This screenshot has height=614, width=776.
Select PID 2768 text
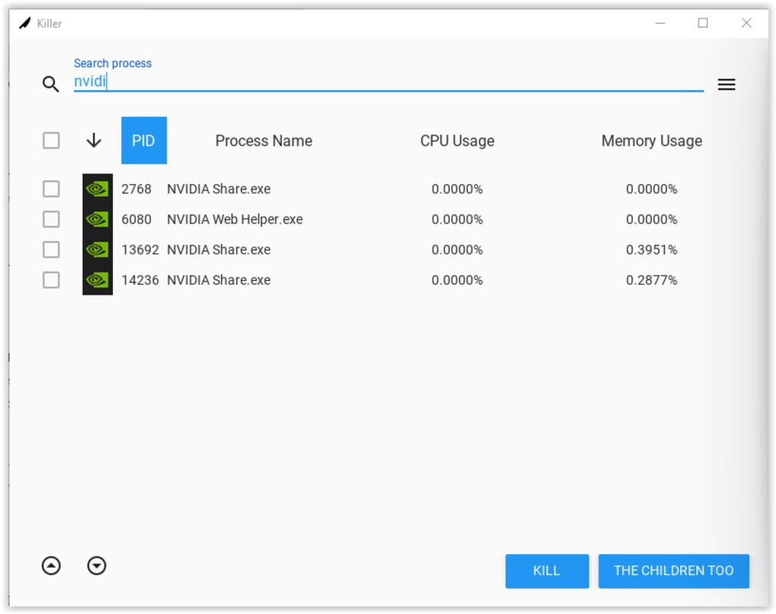[137, 189]
